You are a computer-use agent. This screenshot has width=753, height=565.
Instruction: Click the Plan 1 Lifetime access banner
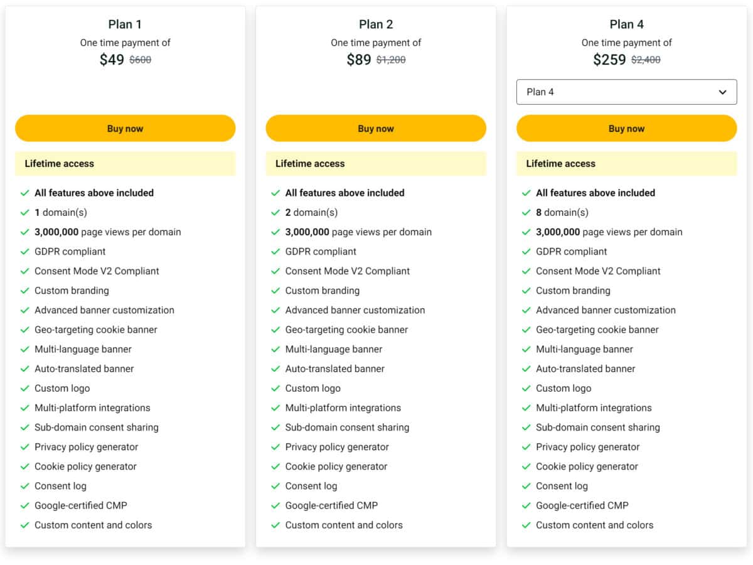125,163
